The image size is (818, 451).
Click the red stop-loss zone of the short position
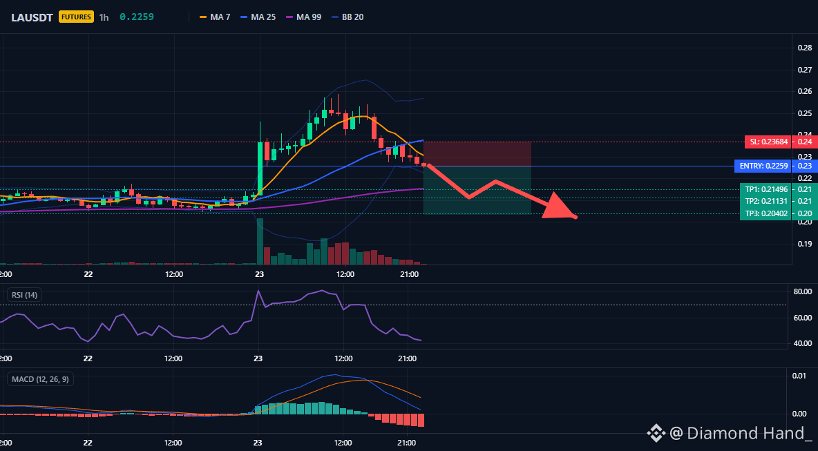pyautogui.click(x=477, y=154)
